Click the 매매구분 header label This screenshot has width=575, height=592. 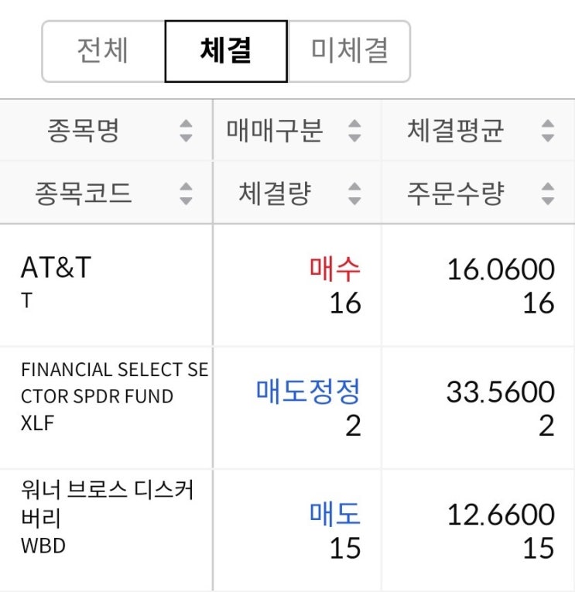tap(275, 130)
